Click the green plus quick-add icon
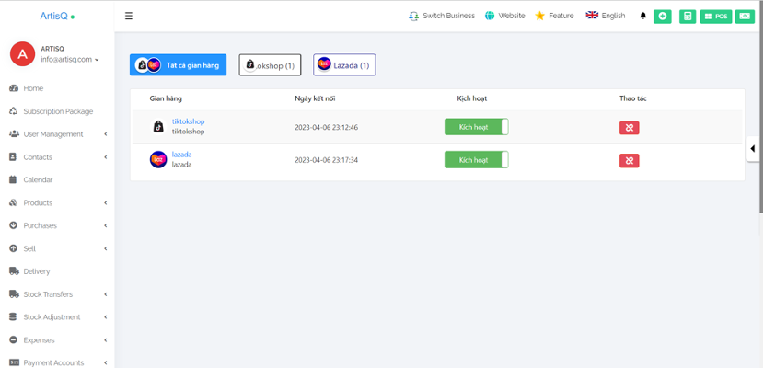Screen dimensions: 764x368 (x=663, y=16)
